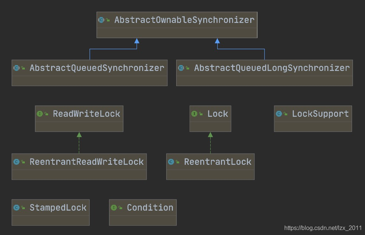Viewport: 365px width, 235px height.
Task: Click the ReentrantReadWriteLock class icon
Action: 17,162
